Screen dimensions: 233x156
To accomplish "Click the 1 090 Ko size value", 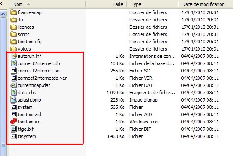I will tap(116, 93).
